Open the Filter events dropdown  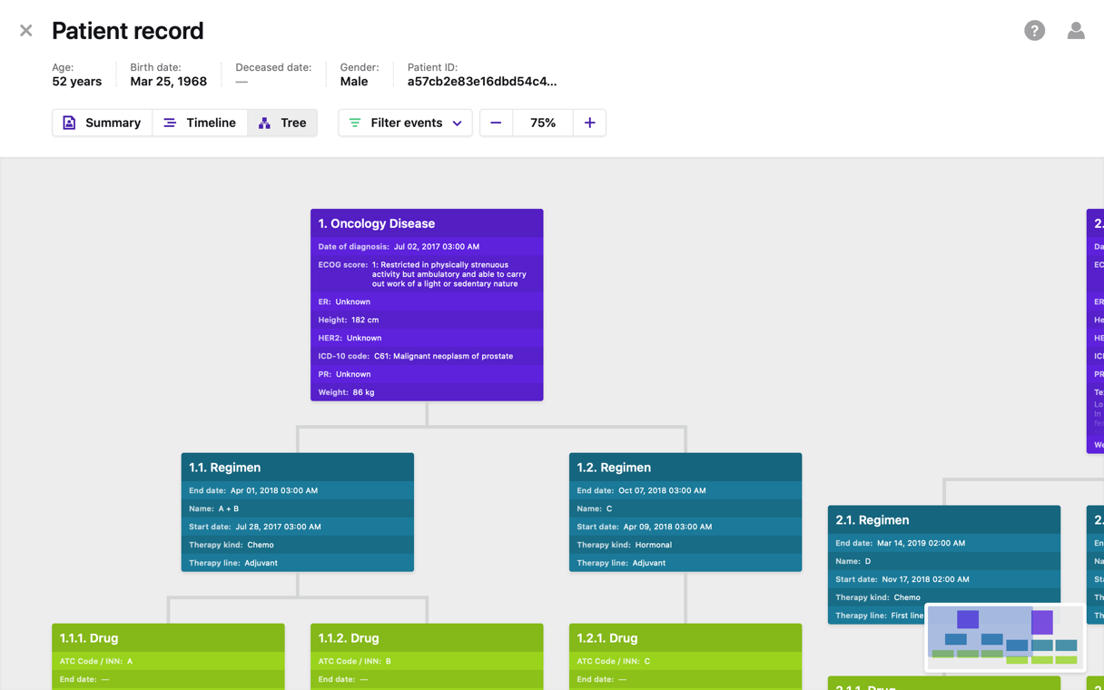tap(405, 123)
